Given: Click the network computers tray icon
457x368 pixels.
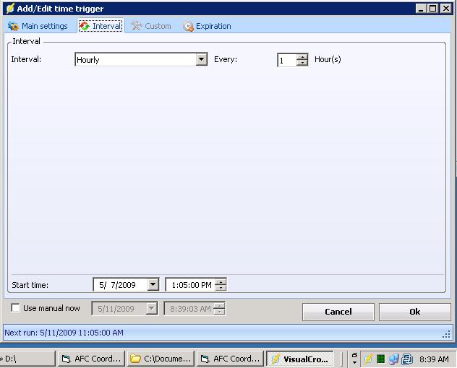Looking at the screenshot, I should coord(393,359).
